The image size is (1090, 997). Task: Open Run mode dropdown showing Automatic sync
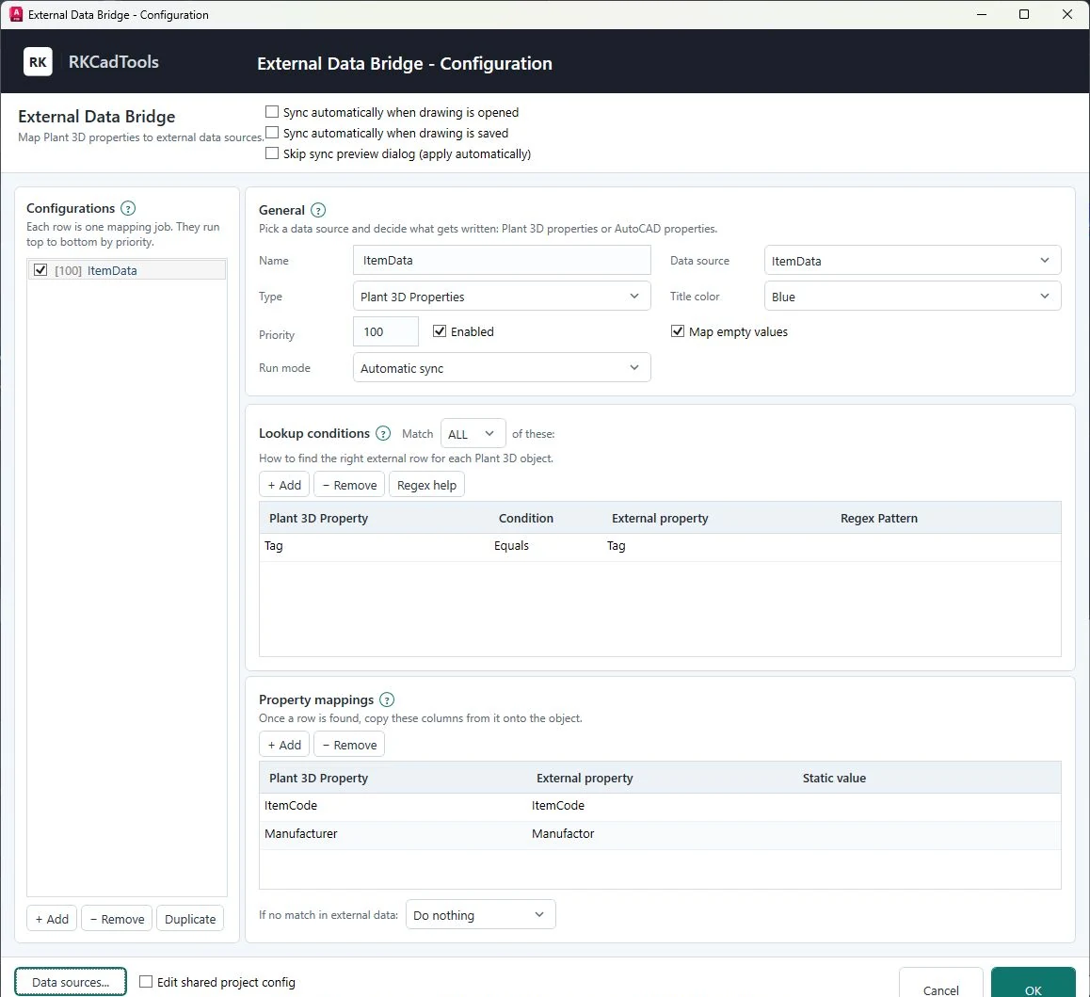pos(501,368)
